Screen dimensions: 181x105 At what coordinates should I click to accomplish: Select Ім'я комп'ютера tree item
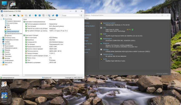click(x=12, y=23)
